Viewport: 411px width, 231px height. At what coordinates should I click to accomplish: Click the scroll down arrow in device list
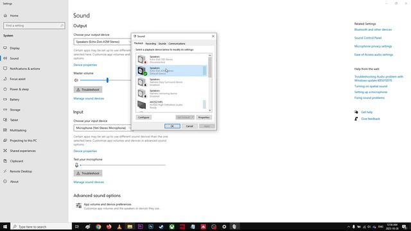[210, 110]
